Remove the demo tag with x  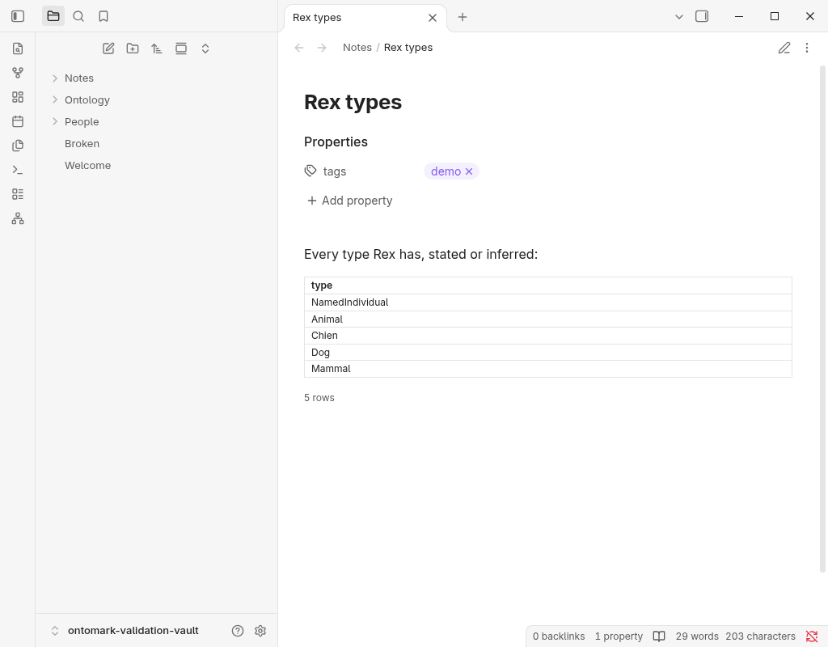pyautogui.click(x=469, y=171)
